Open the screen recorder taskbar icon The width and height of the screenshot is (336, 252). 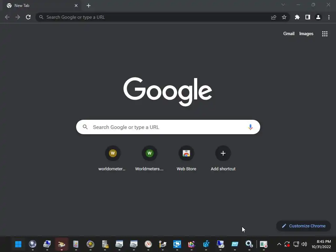click(263, 244)
